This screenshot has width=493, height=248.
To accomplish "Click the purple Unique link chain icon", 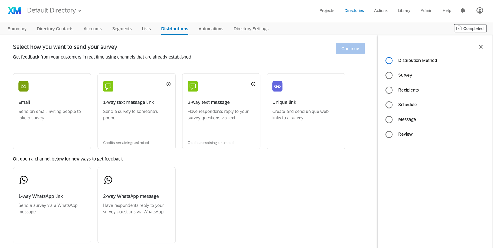I will tap(278, 86).
